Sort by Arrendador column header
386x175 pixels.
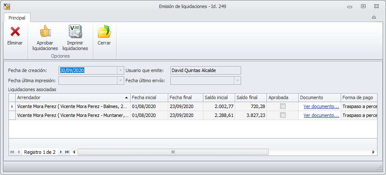73,98
